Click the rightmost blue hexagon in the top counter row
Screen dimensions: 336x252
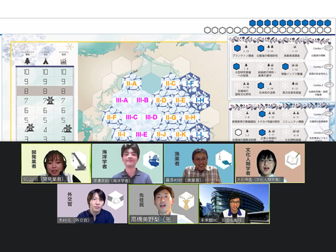click(327, 23)
